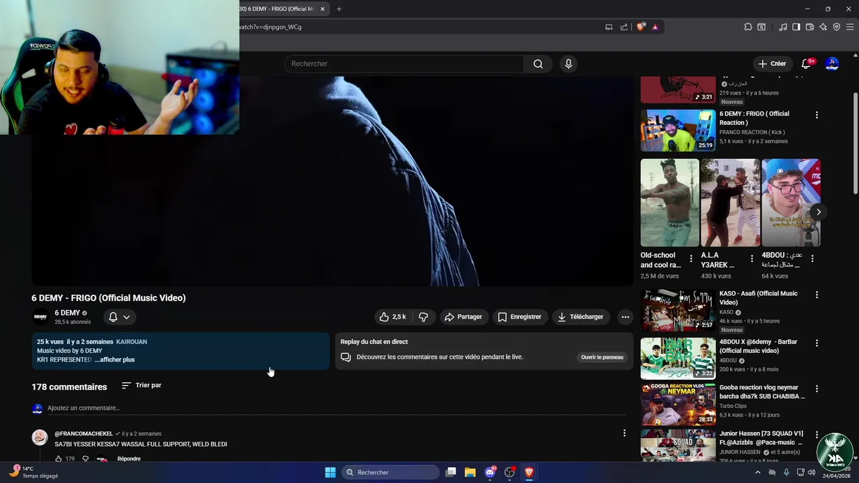Click the browser address bar URL
Viewport: 859px width, 483px height.
coord(270,27)
